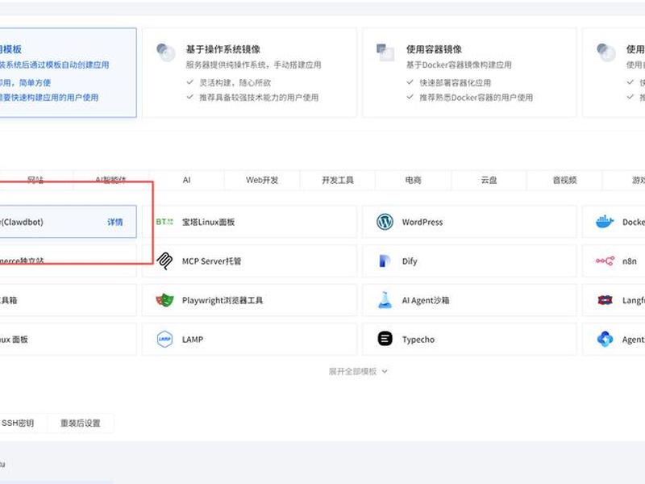Click the 基于操作系统镜像 card icon
The image size is (645, 484).
point(166,52)
